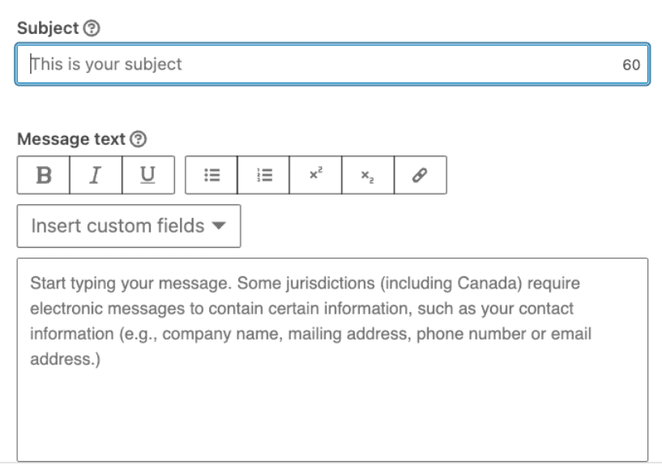Image resolution: width=662 pixels, height=474 pixels.
Task: Click the Subject field label
Action: point(48,28)
